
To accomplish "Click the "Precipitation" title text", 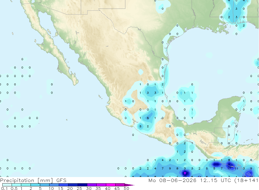I will tap(17, 180).
